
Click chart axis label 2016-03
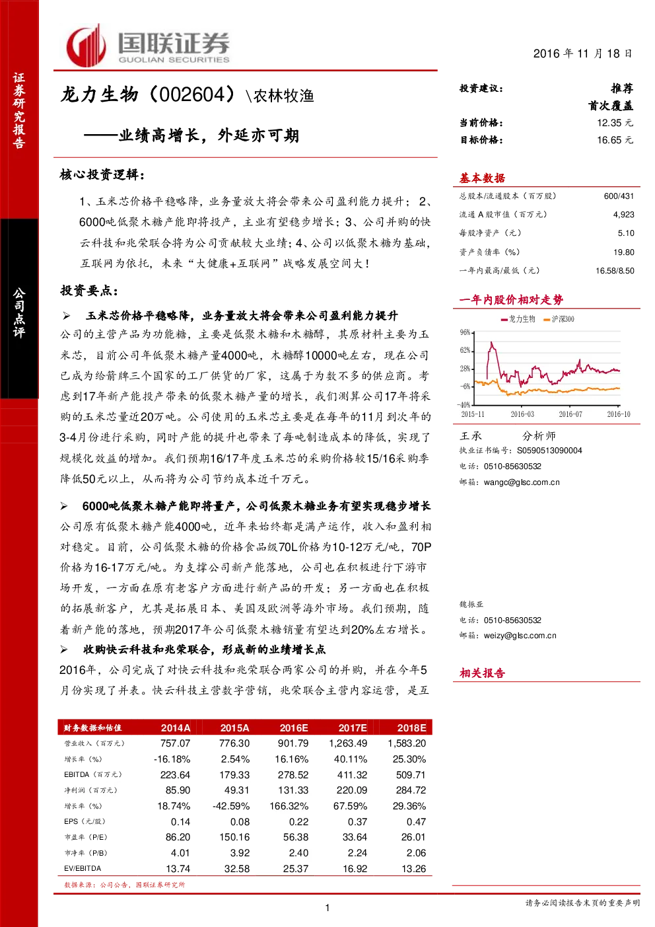pos(522,414)
